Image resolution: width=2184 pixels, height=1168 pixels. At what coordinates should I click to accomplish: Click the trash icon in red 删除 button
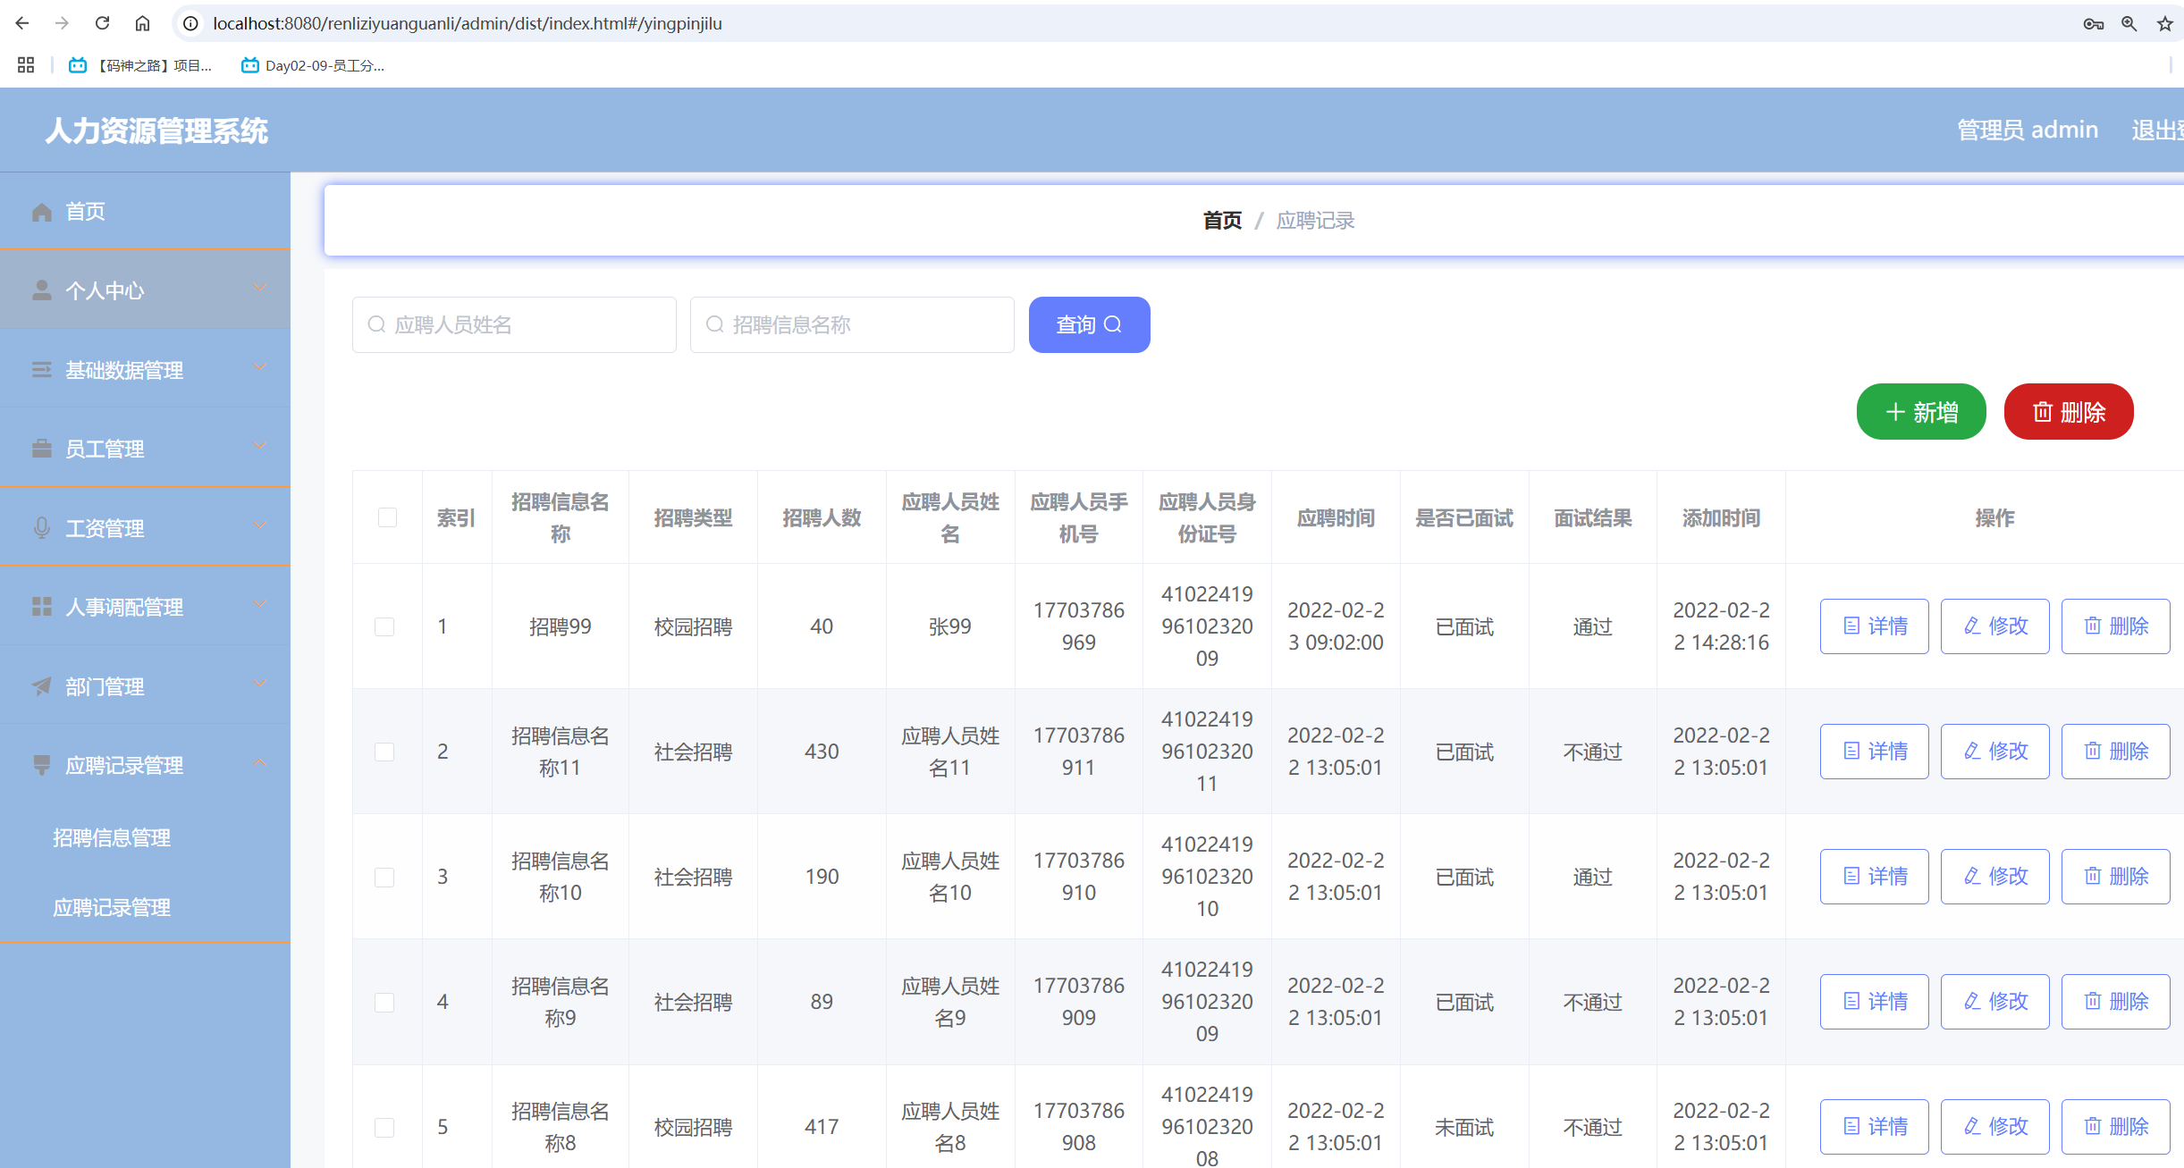pyautogui.click(x=2042, y=411)
